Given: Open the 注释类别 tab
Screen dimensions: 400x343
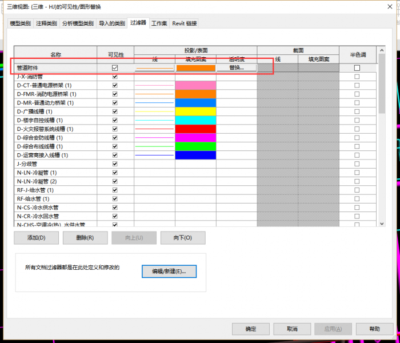Looking at the screenshot, I should [x=46, y=23].
